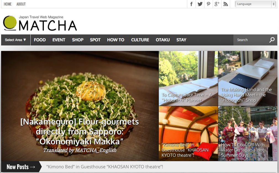Open the RSS feed icon
279x173 pixels.
click(x=226, y=4)
